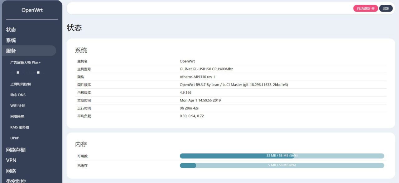
Task: Toggle the 自动刷新 auto-refresh button
Action: click(x=365, y=8)
